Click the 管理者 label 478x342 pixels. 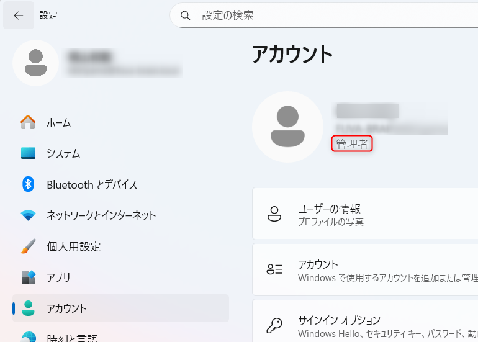coord(352,143)
